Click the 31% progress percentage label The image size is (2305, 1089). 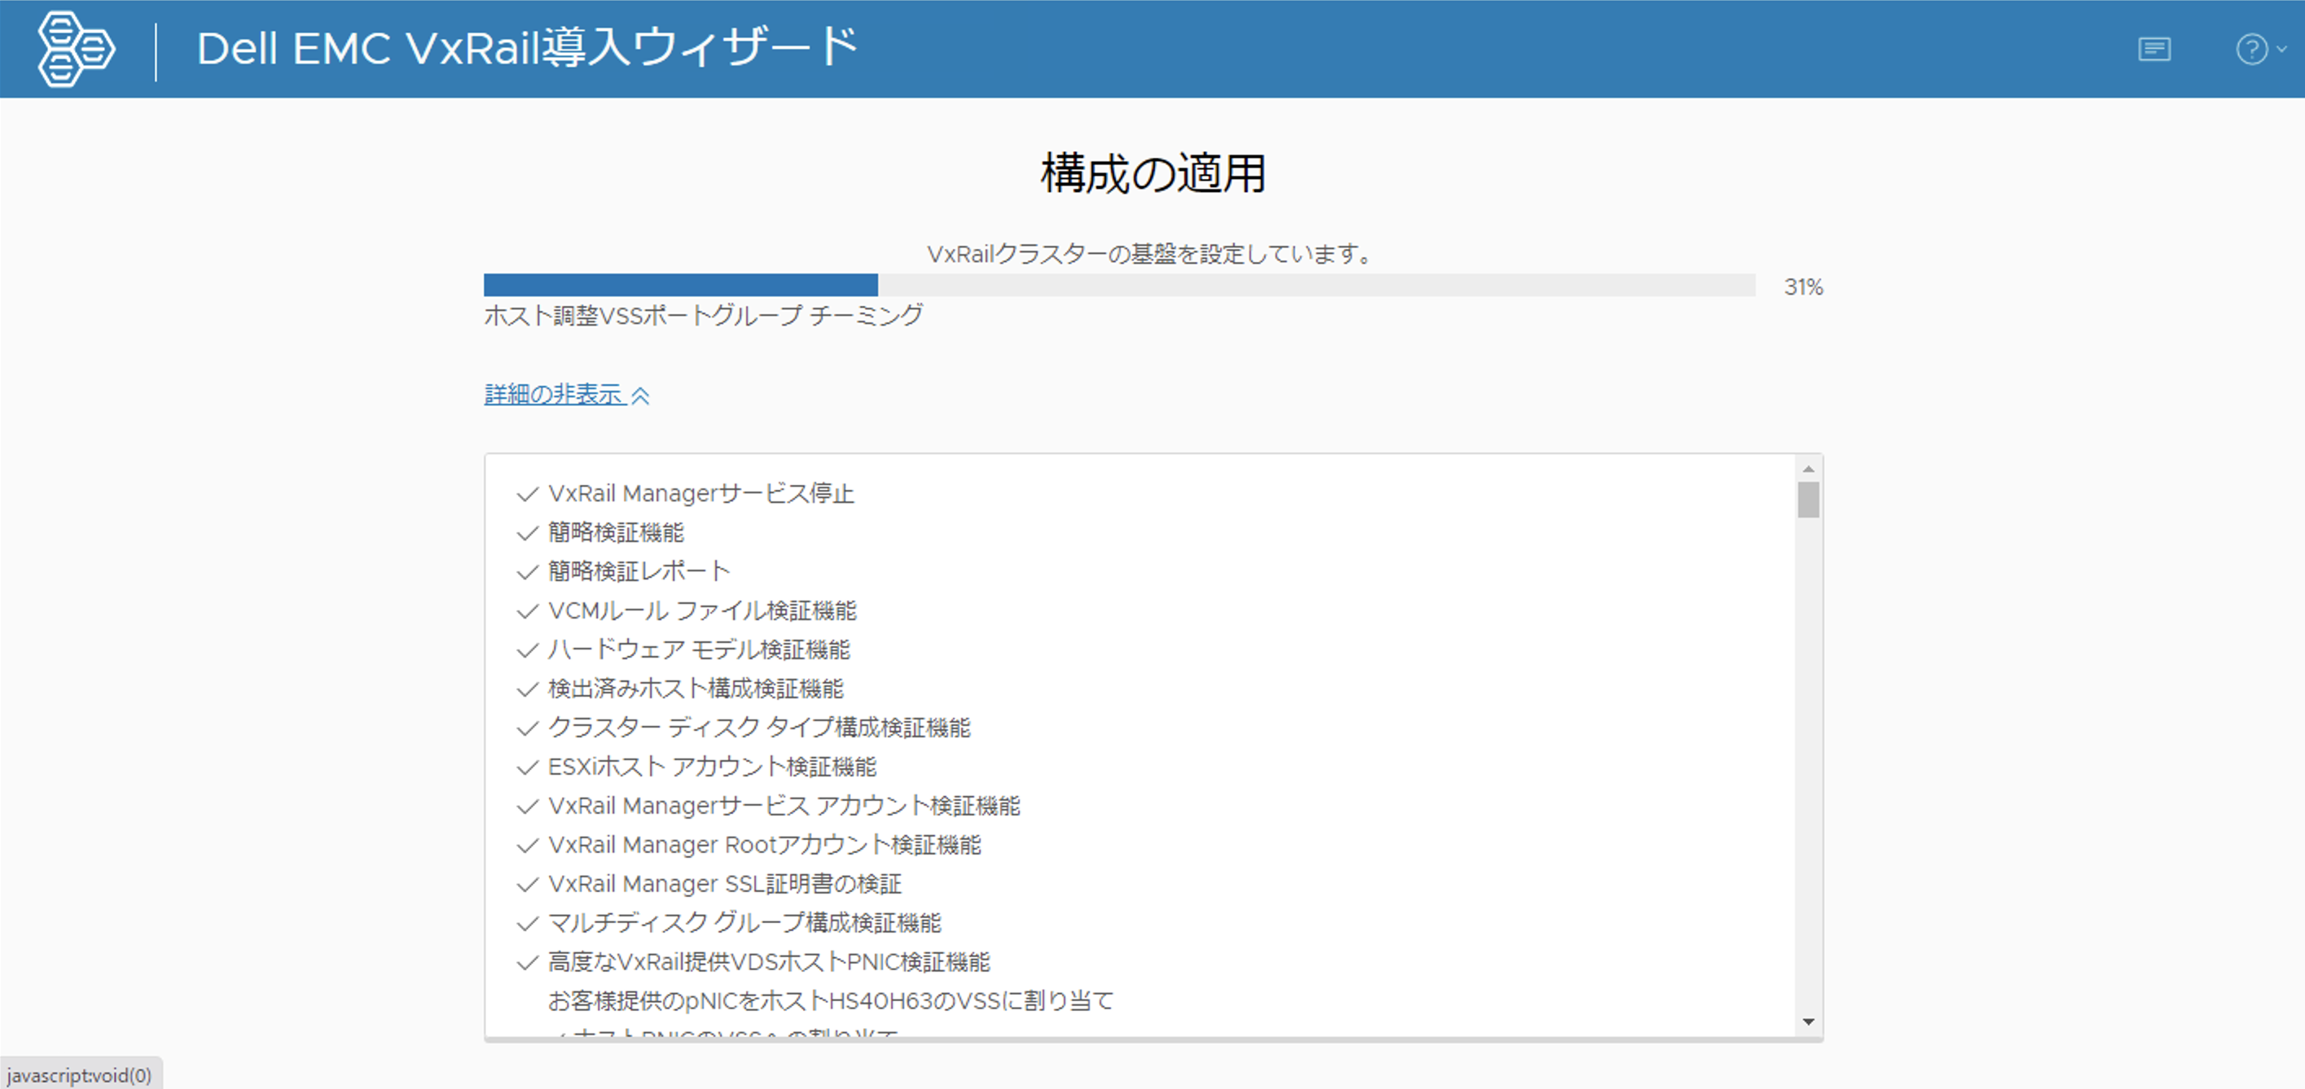(x=1803, y=287)
